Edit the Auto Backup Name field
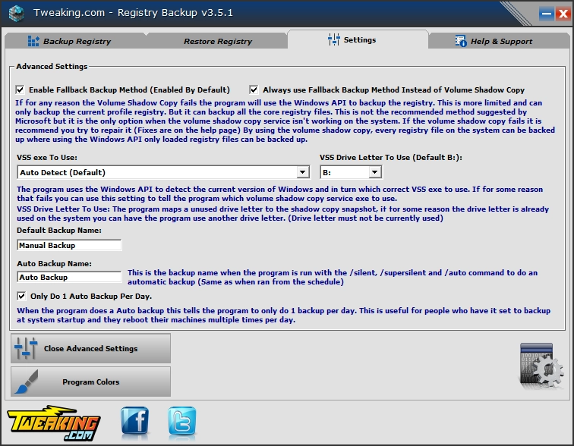This screenshot has height=446, width=574. (69, 277)
